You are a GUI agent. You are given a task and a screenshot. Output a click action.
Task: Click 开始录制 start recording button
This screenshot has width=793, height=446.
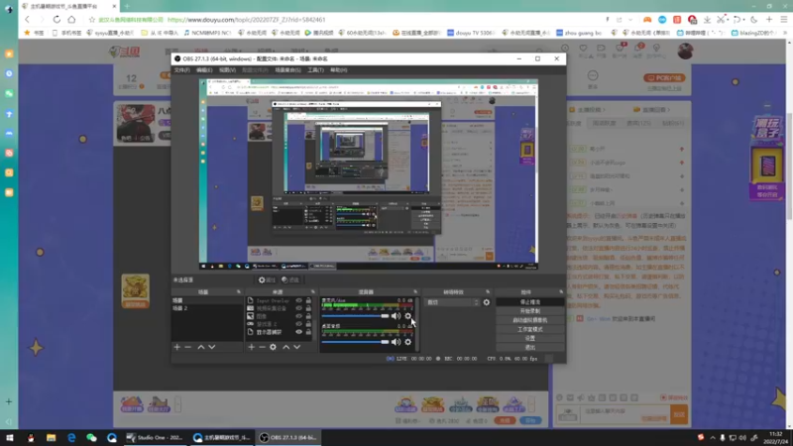pos(530,311)
